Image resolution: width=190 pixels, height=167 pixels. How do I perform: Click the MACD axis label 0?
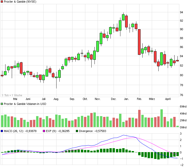click(x=181, y=152)
